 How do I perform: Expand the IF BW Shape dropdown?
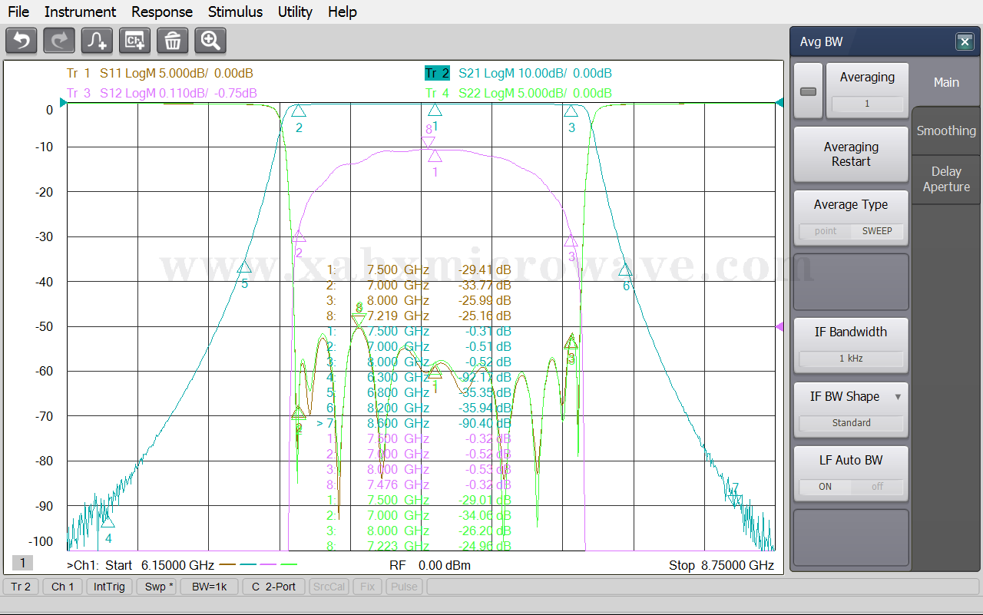(897, 397)
